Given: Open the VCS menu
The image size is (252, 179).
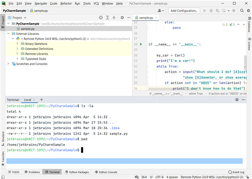Looking at the screenshot, I should (x=96, y=3).
